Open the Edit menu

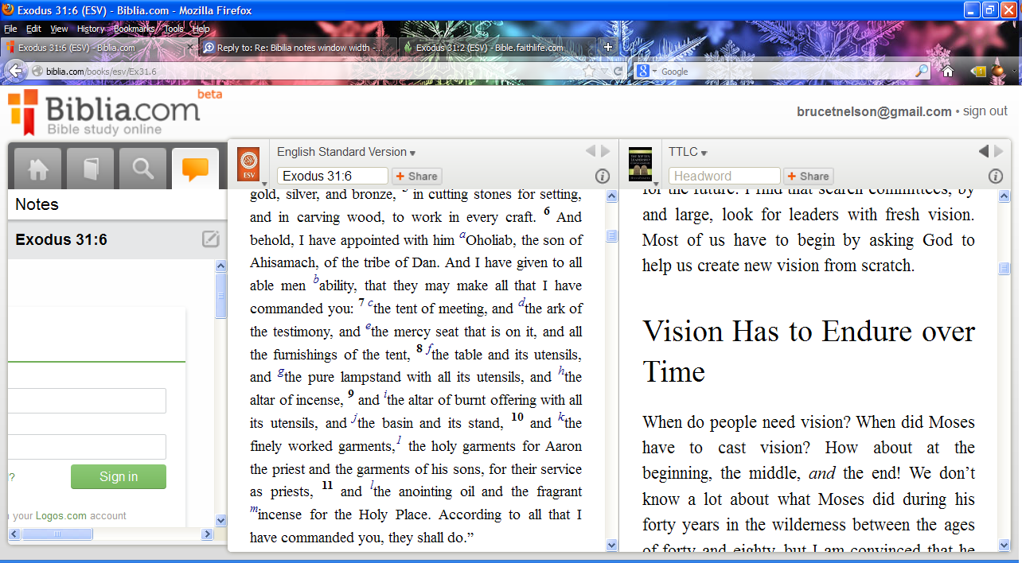tap(33, 29)
